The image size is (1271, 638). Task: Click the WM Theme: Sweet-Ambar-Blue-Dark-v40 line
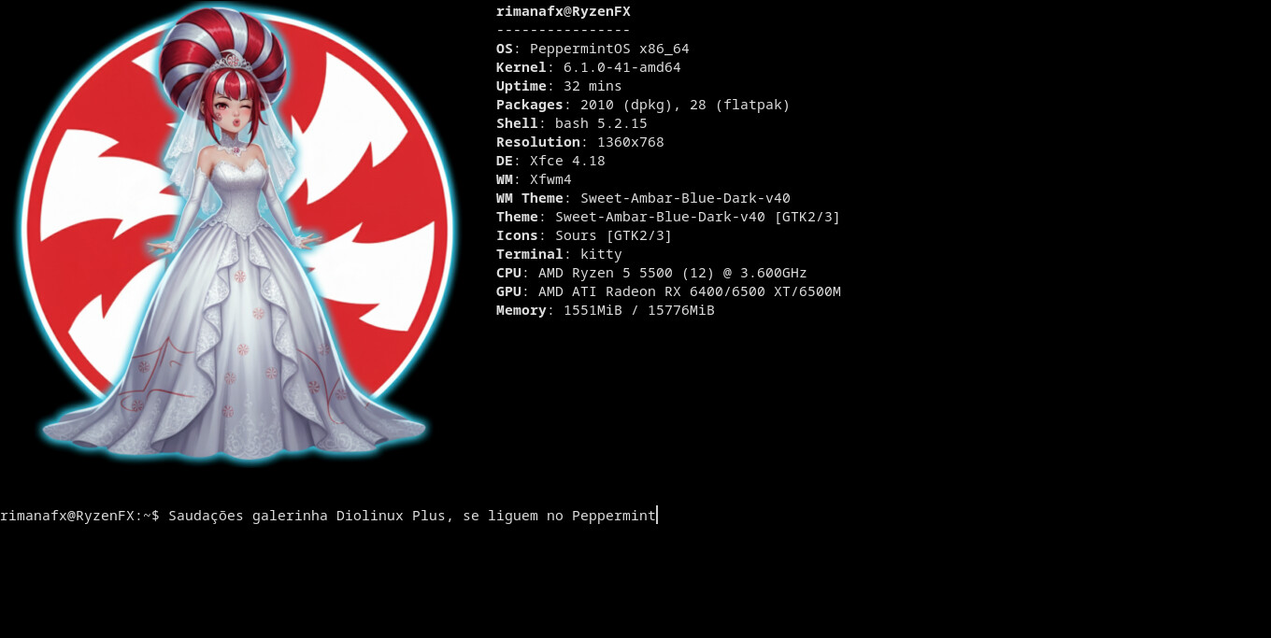click(643, 198)
